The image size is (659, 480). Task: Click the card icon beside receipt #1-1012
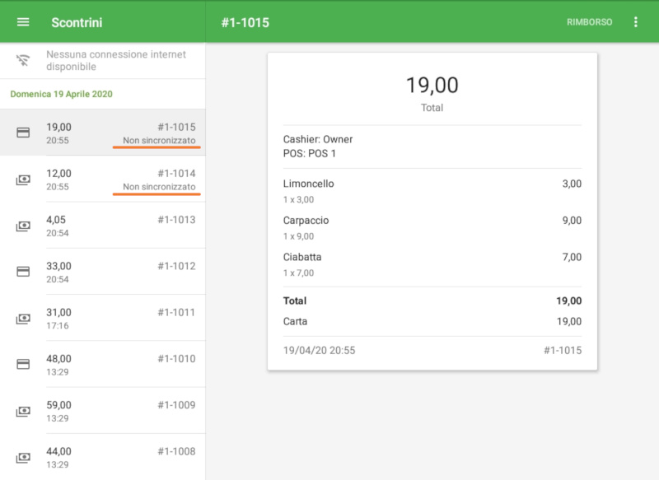23,272
